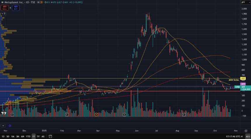The width and height of the screenshot is (251, 139).
Task: Click the blue 469 BUY button
Action: [15, 8]
